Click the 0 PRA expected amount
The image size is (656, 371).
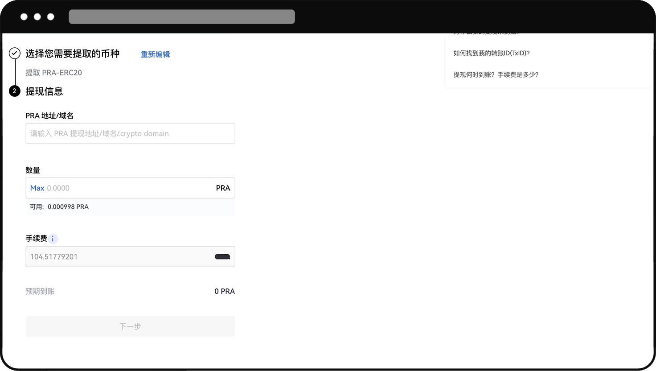click(225, 291)
